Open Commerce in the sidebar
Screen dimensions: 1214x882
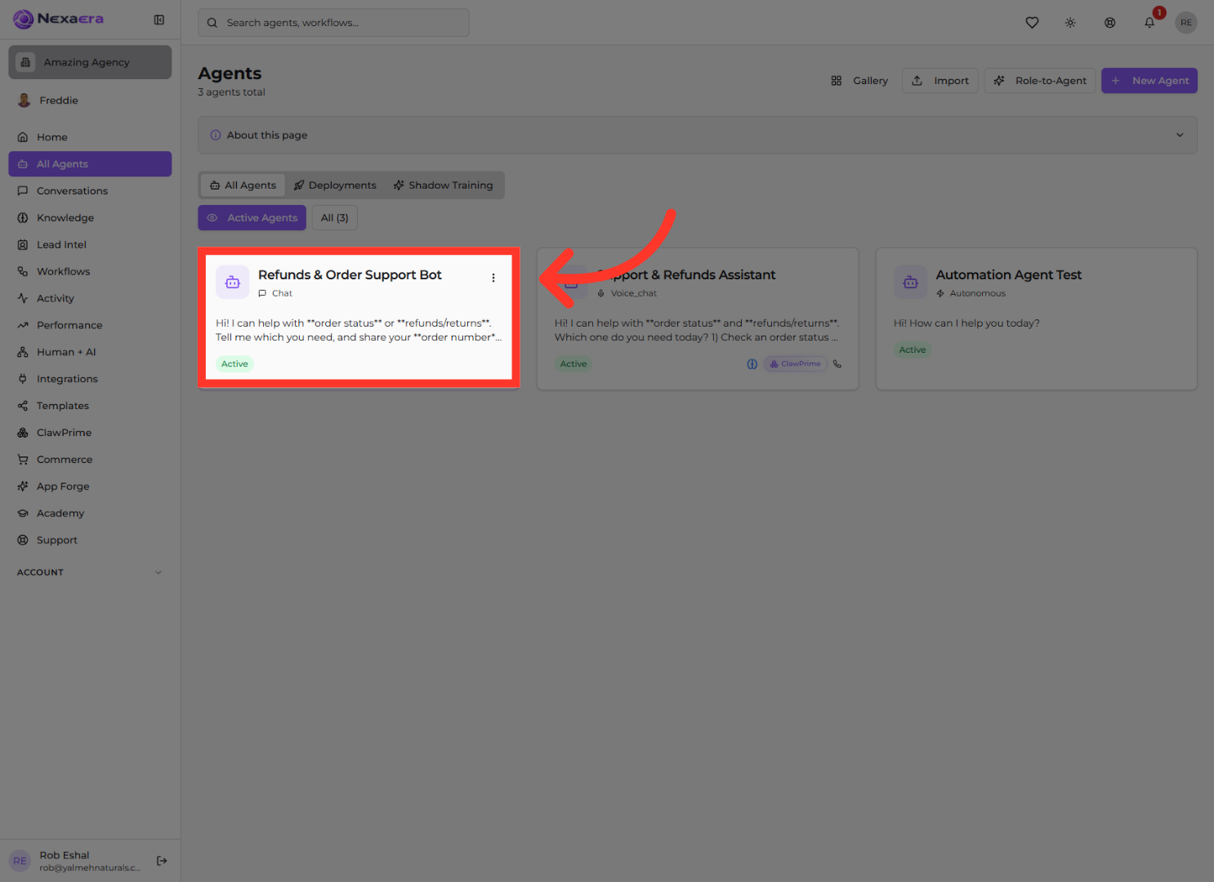(x=90, y=460)
